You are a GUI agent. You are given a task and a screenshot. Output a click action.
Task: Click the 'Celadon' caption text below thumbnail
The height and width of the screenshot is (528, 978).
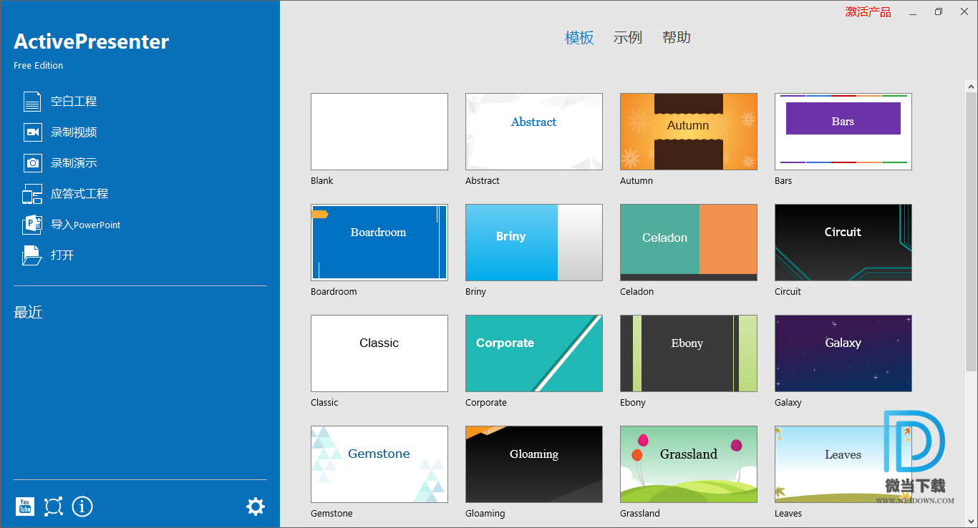[637, 292]
